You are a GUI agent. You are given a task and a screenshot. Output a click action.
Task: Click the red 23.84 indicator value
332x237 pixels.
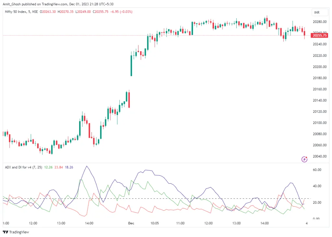59,167
